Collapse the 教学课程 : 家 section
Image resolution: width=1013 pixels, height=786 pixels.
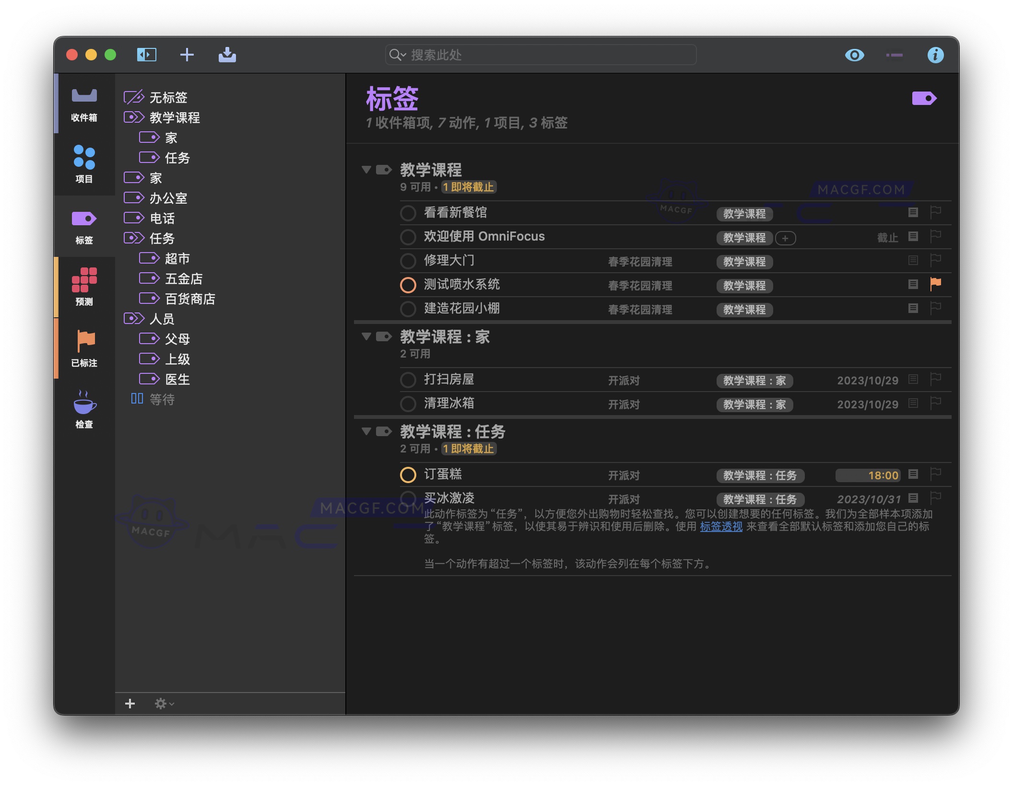pyautogui.click(x=366, y=336)
